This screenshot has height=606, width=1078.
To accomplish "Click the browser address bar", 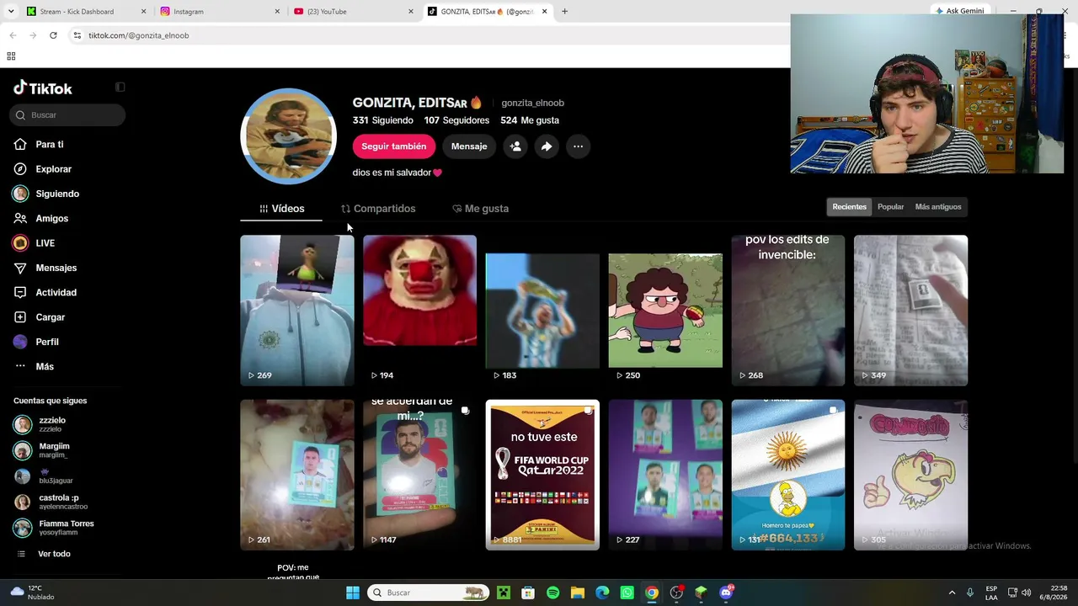I will (430, 35).
